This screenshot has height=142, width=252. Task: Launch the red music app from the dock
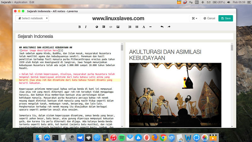coord(113,138)
